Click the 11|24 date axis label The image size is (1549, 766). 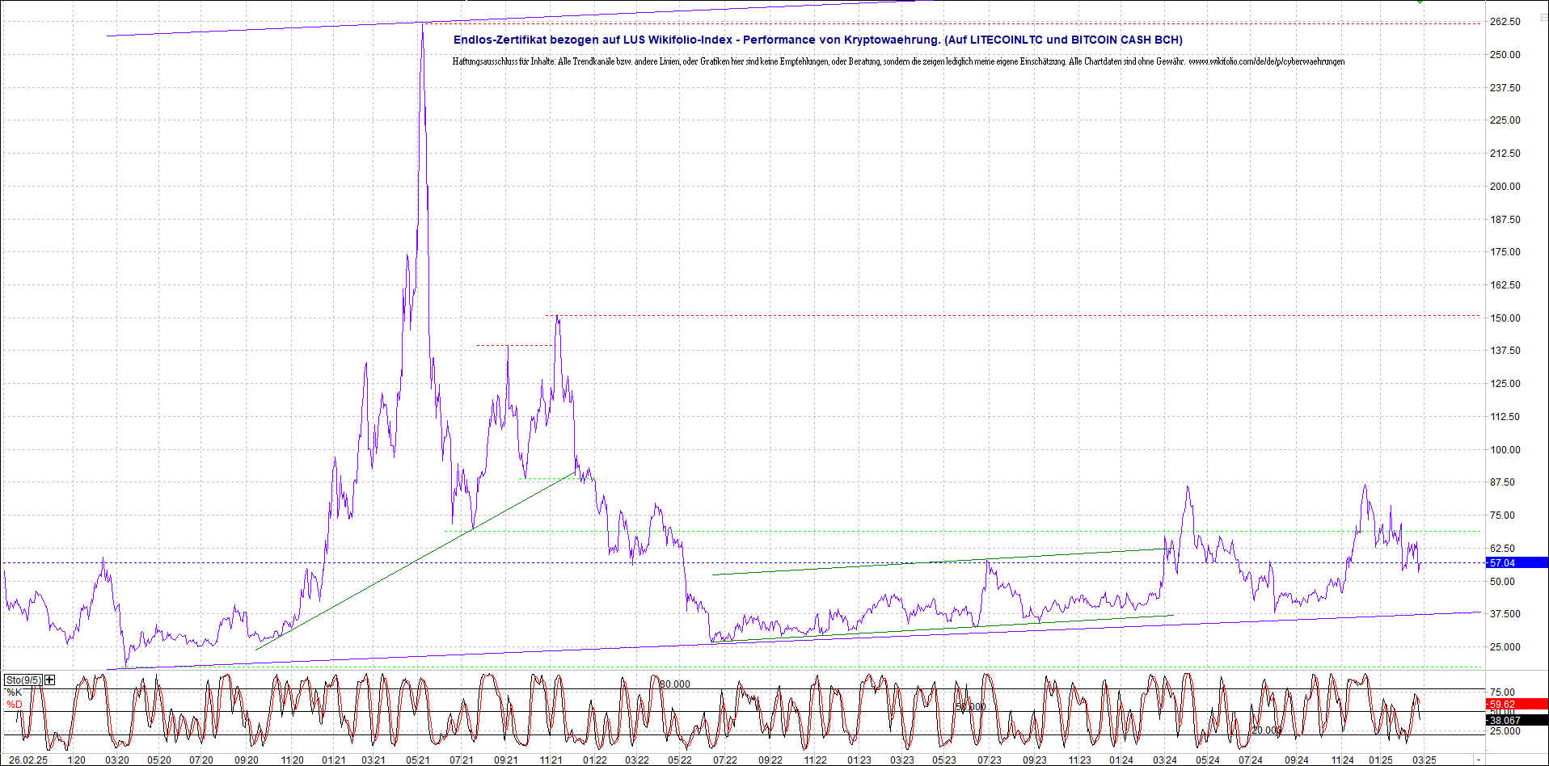click(x=1343, y=760)
